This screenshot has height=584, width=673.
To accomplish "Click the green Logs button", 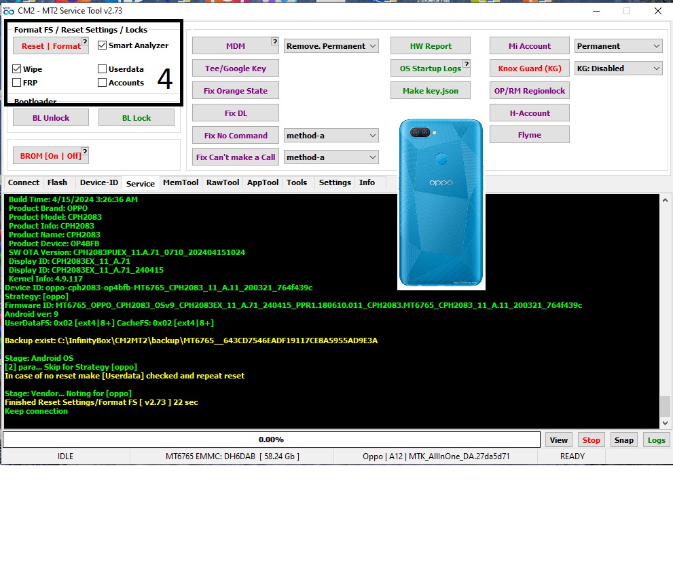I will (656, 440).
